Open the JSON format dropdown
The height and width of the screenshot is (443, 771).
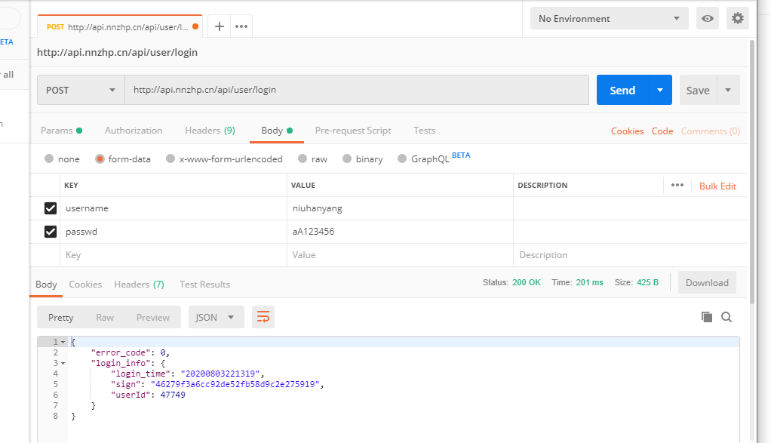pos(216,318)
